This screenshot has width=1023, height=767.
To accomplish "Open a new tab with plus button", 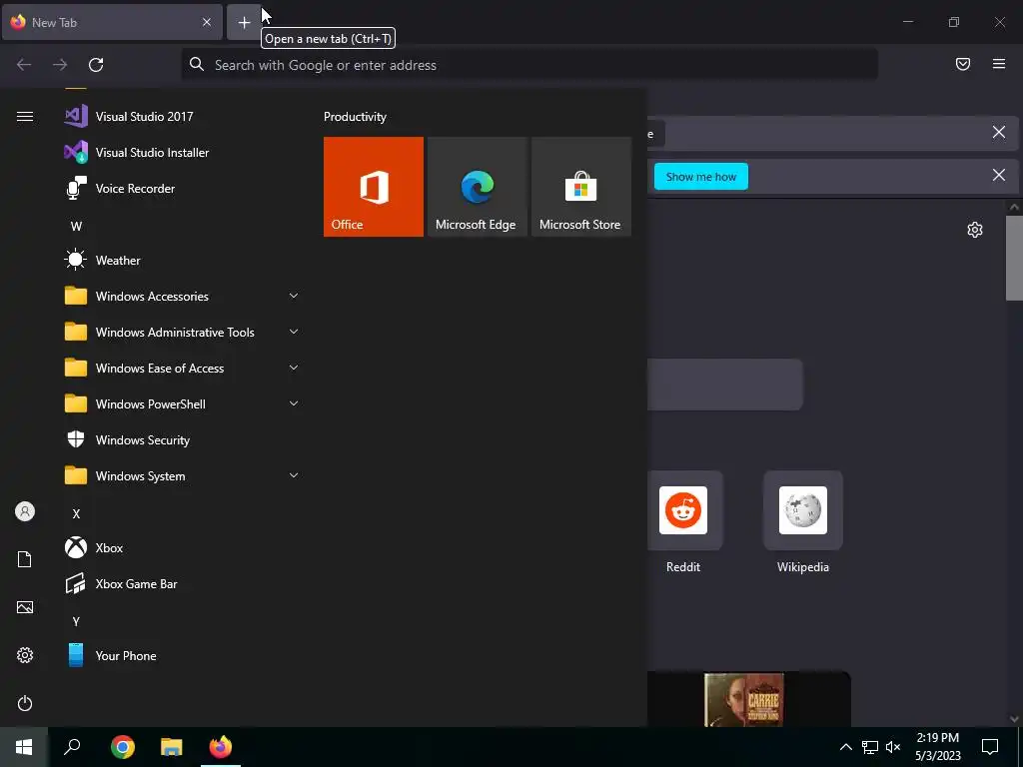I will (244, 23).
